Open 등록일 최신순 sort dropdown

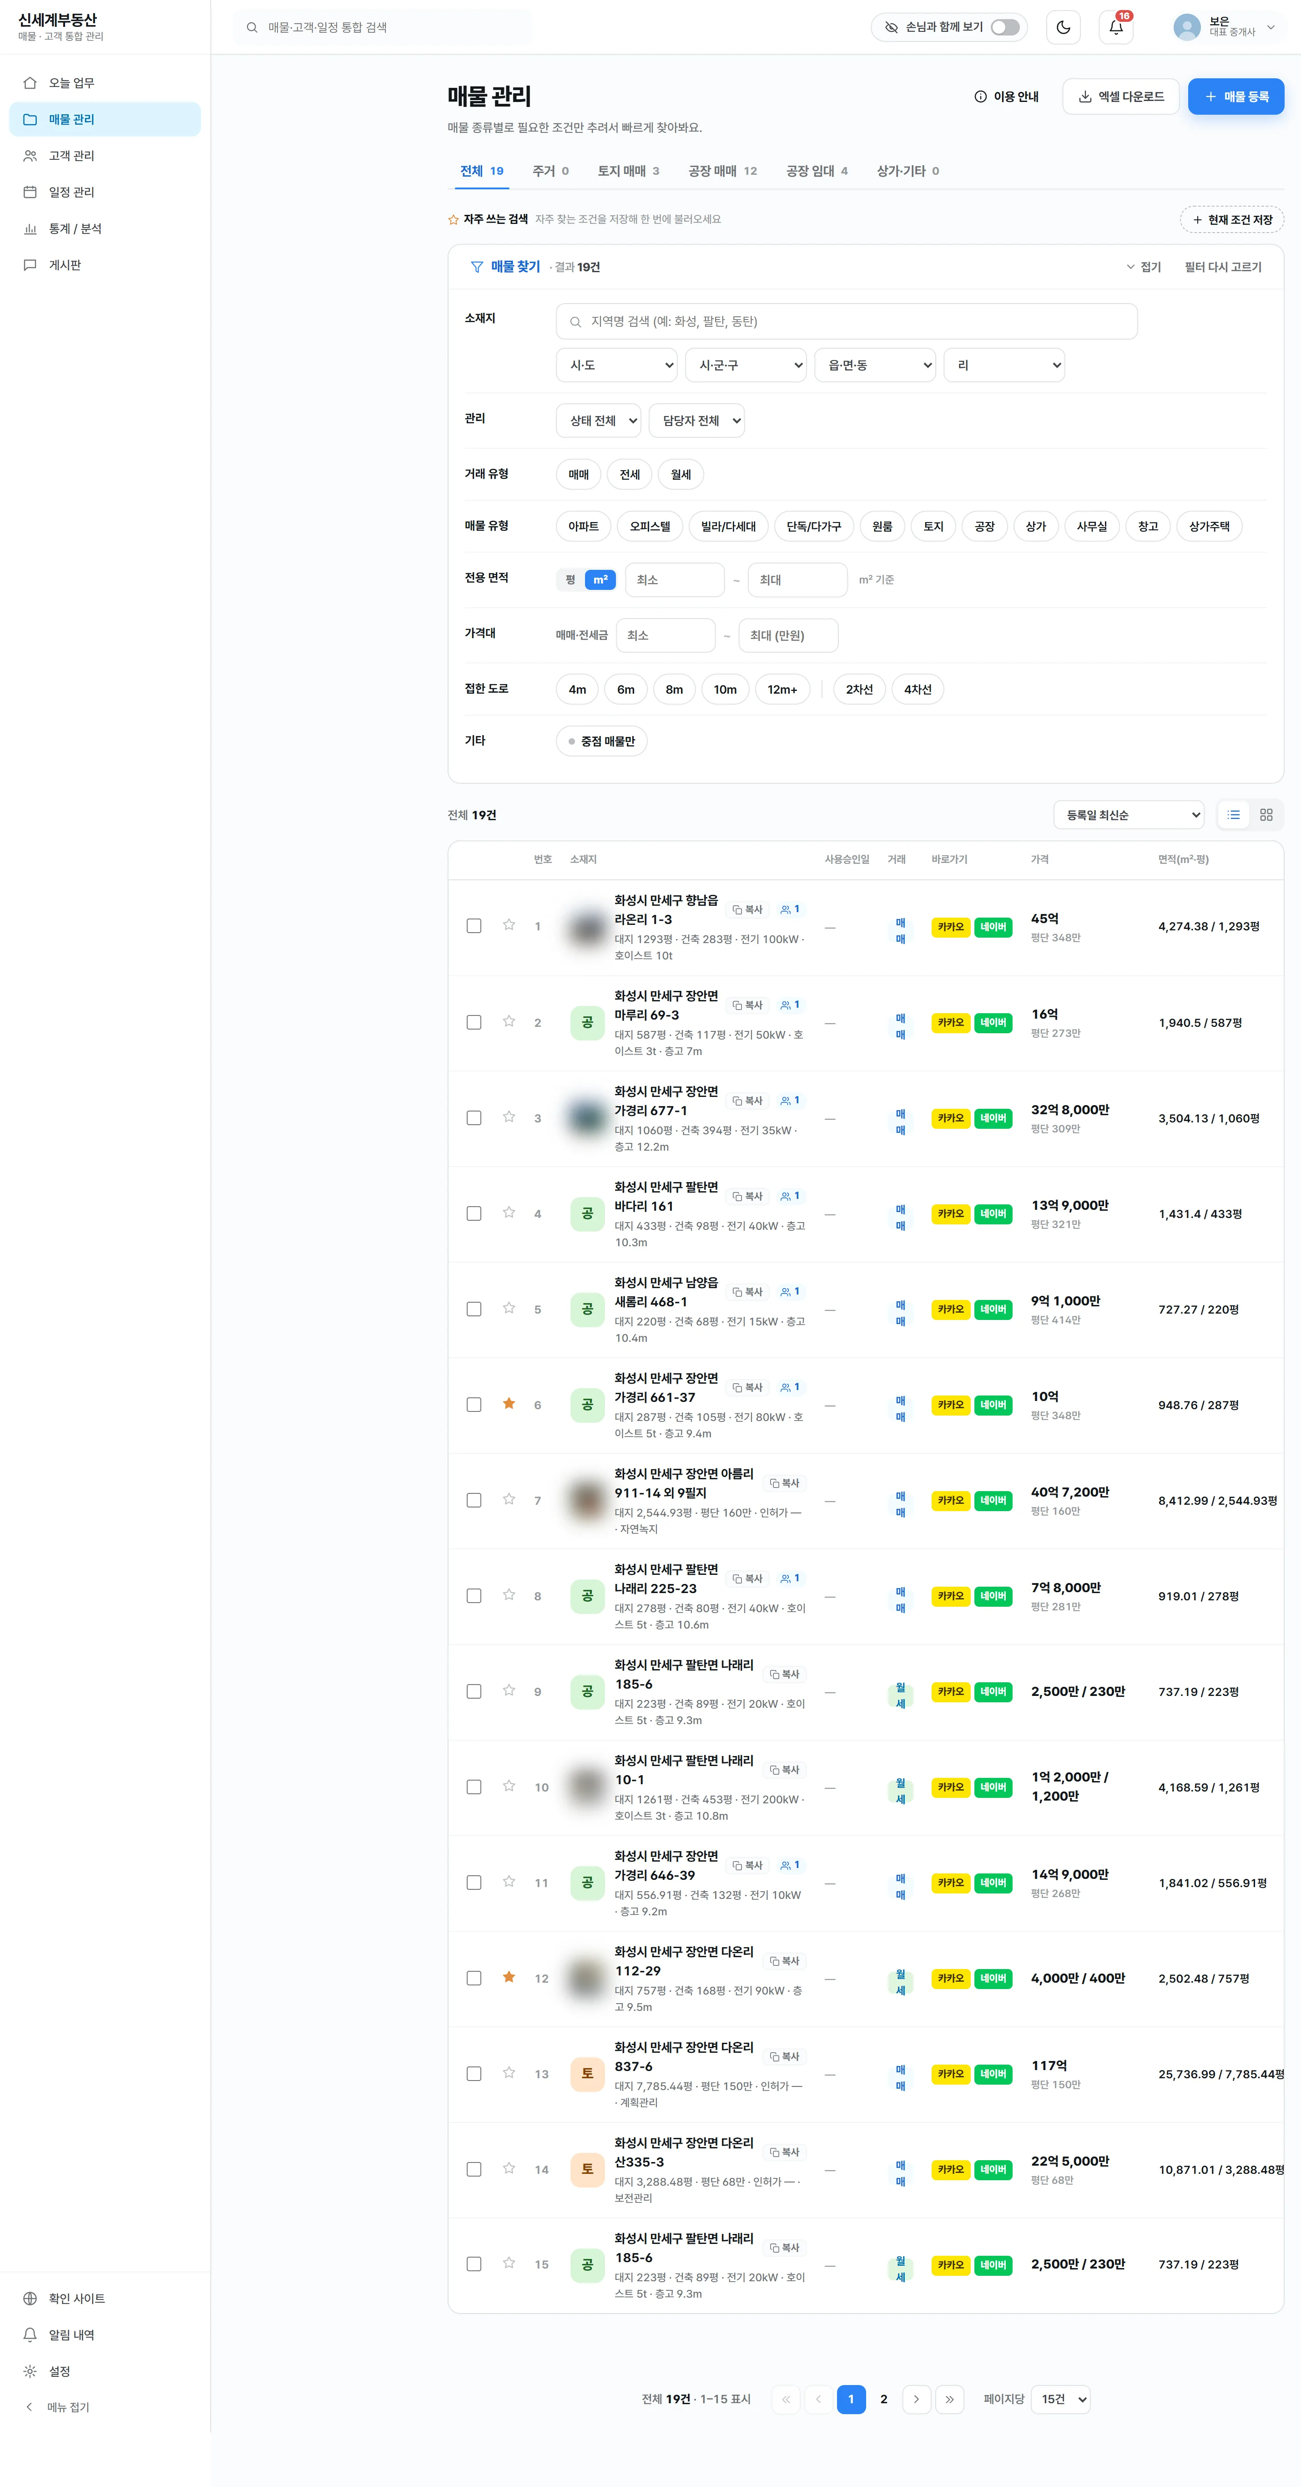coord(1128,815)
